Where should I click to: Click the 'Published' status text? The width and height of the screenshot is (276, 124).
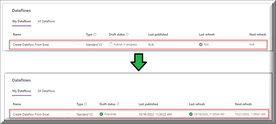[x=110, y=114]
